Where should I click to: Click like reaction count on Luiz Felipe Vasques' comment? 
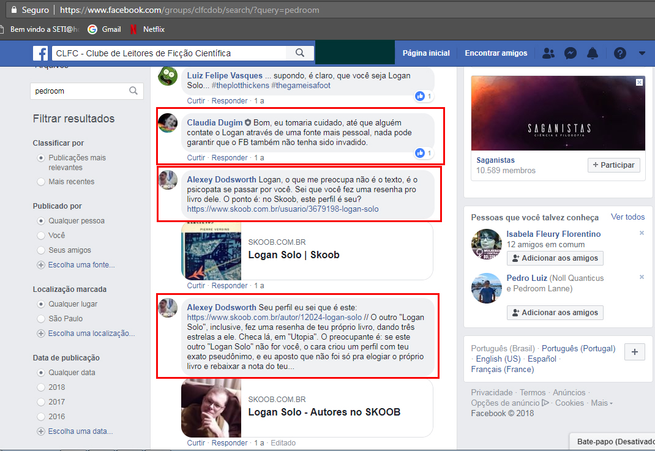[x=424, y=96]
